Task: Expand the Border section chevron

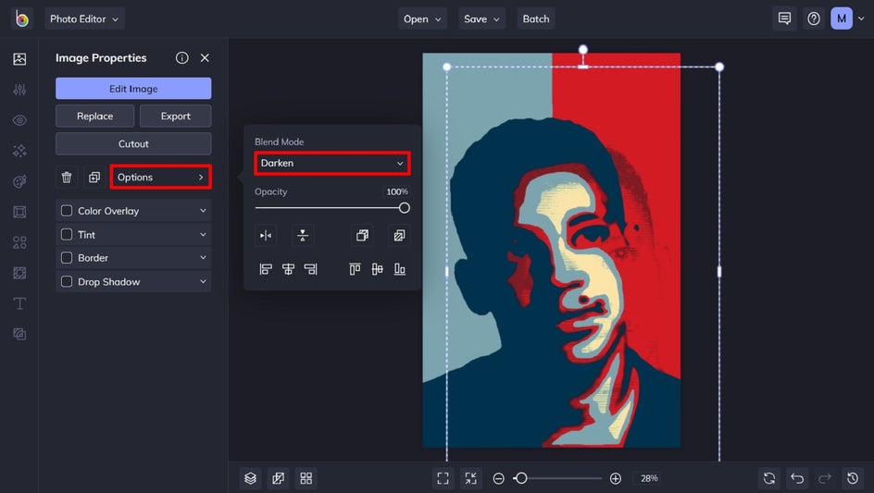Action: click(203, 258)
